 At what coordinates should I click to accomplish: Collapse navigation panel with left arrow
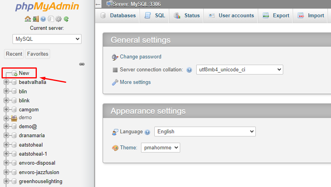point(98,4)
